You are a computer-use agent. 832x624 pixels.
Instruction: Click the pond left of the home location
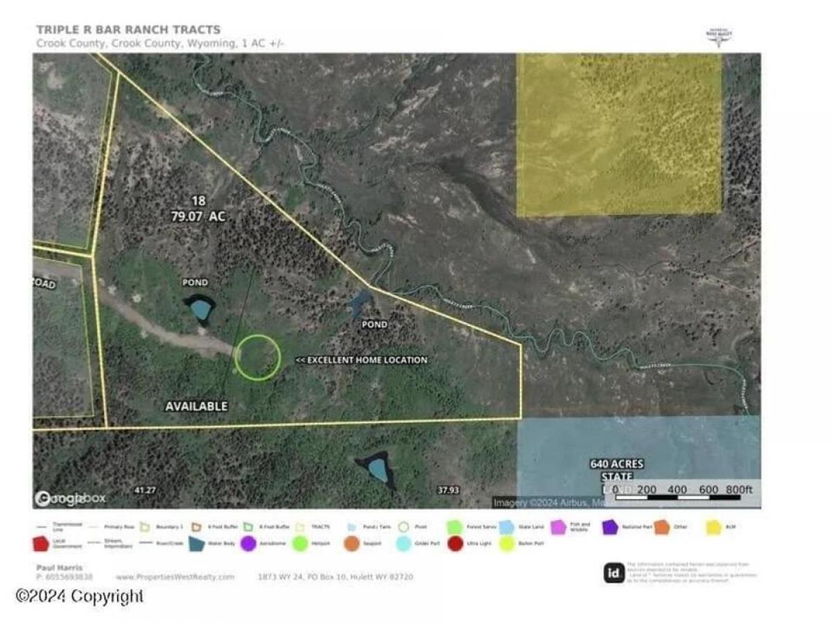199,309
